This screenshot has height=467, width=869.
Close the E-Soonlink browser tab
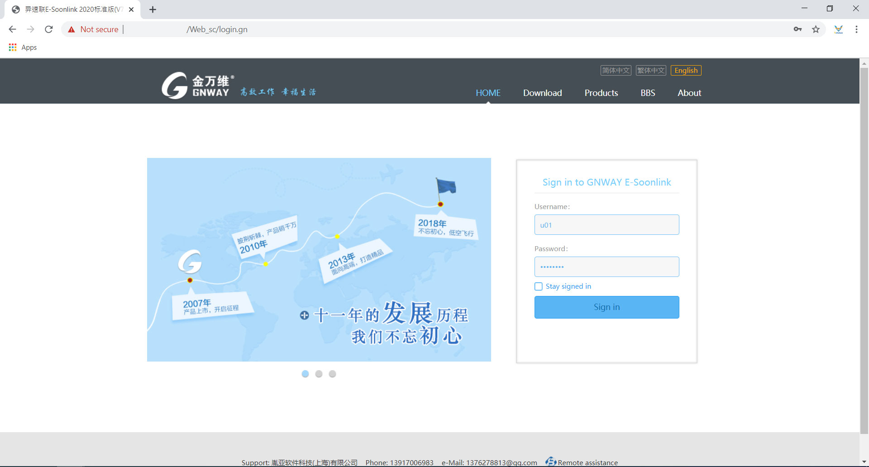tap(131, 10)
